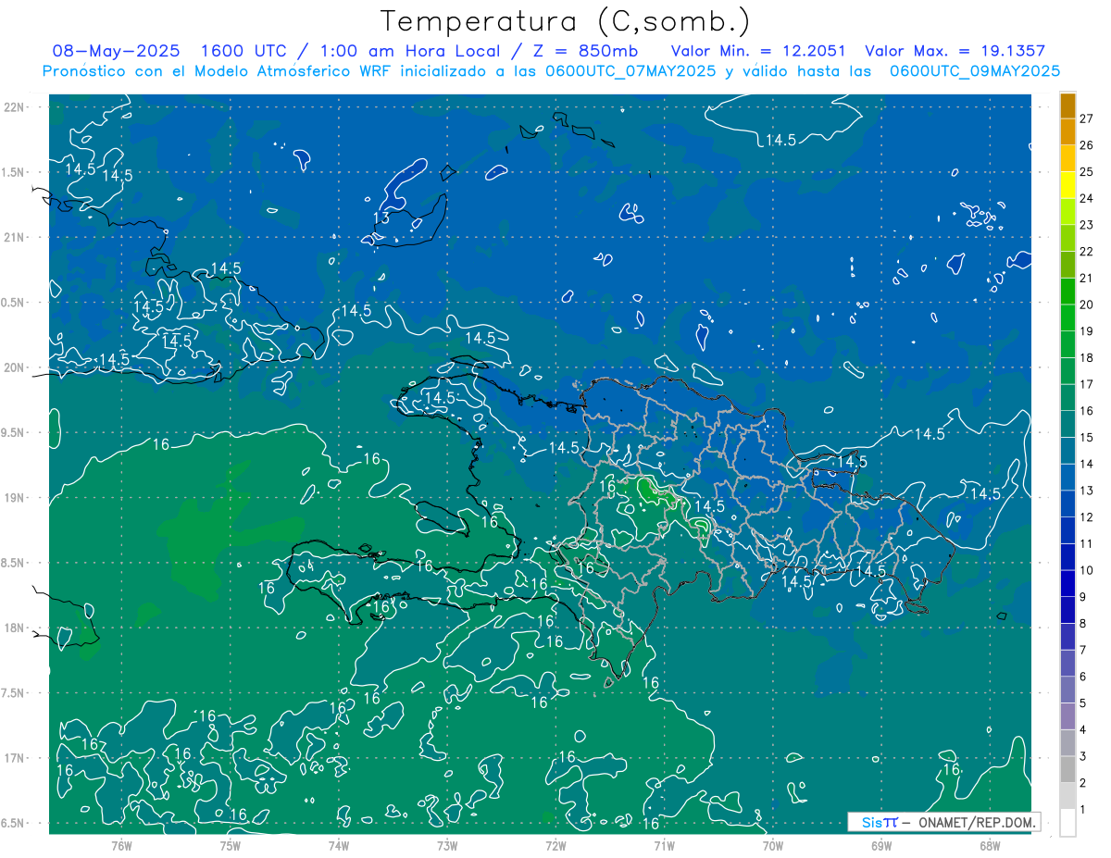Click legend value "22"
1111x858 pixels.
pos(1087,251)
